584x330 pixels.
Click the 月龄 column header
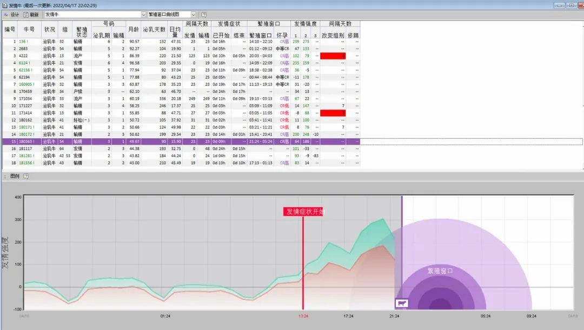pos(134,29)
